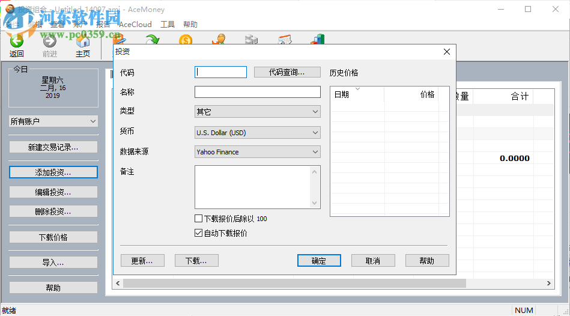Click the sort arrow above 日期 column

(x=358, y=89)
